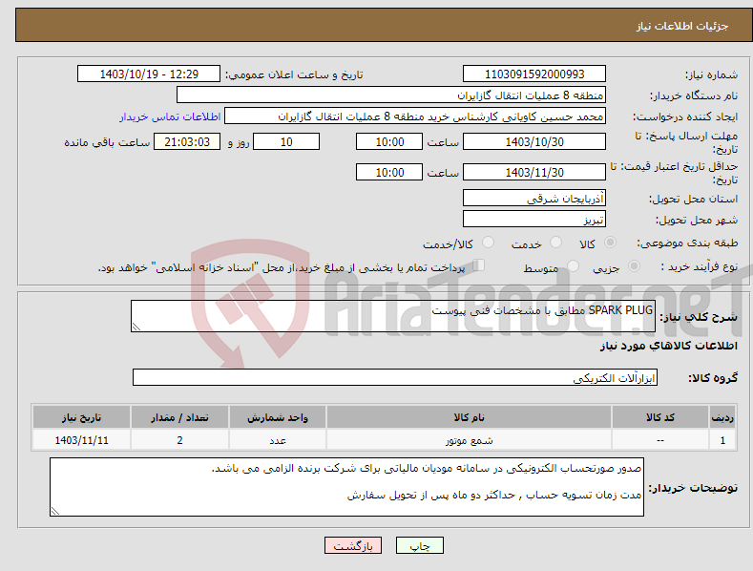
Task: Click the SPARK PLUG description text area
Action: (x=393, y=316)
